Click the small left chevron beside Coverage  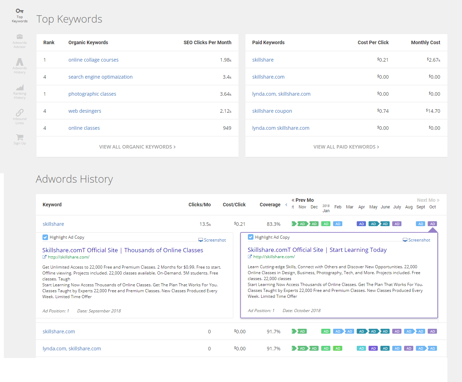point(286,205)
